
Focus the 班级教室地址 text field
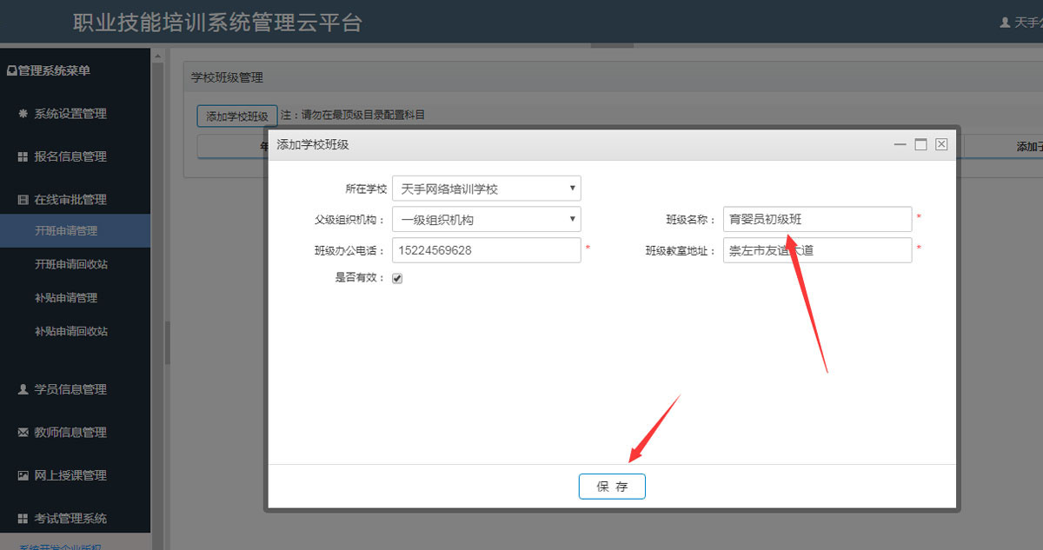(817, 251)
